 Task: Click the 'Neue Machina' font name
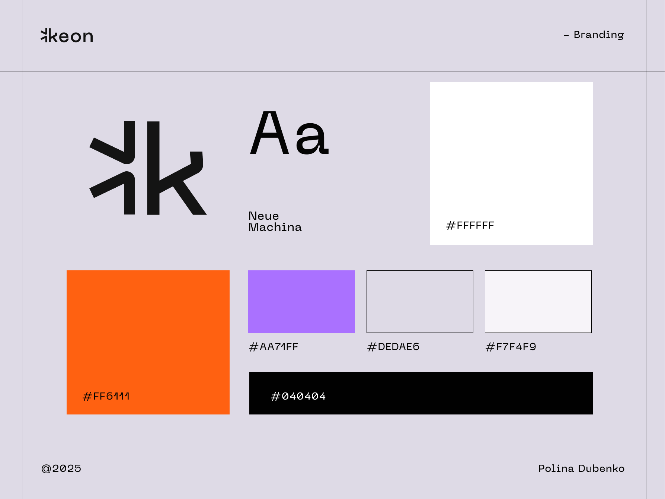coord(275,221)
